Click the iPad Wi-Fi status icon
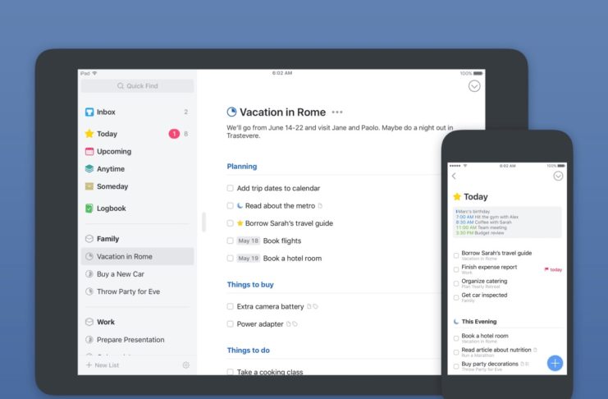Screen dimensions: 608x399 (94, 73)
